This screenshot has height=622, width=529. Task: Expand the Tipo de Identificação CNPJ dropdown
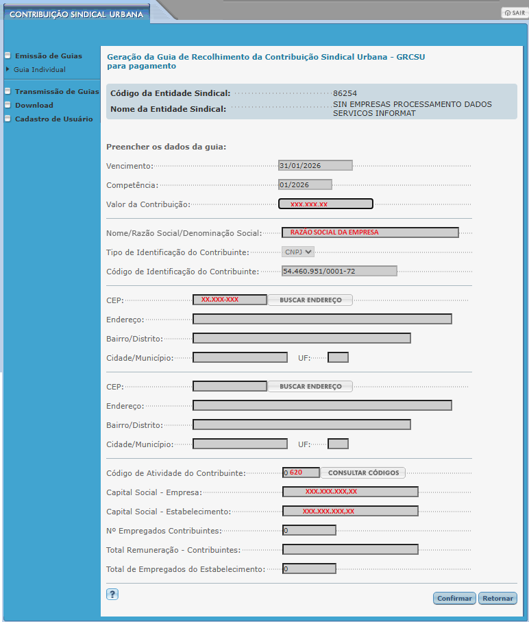298,252
